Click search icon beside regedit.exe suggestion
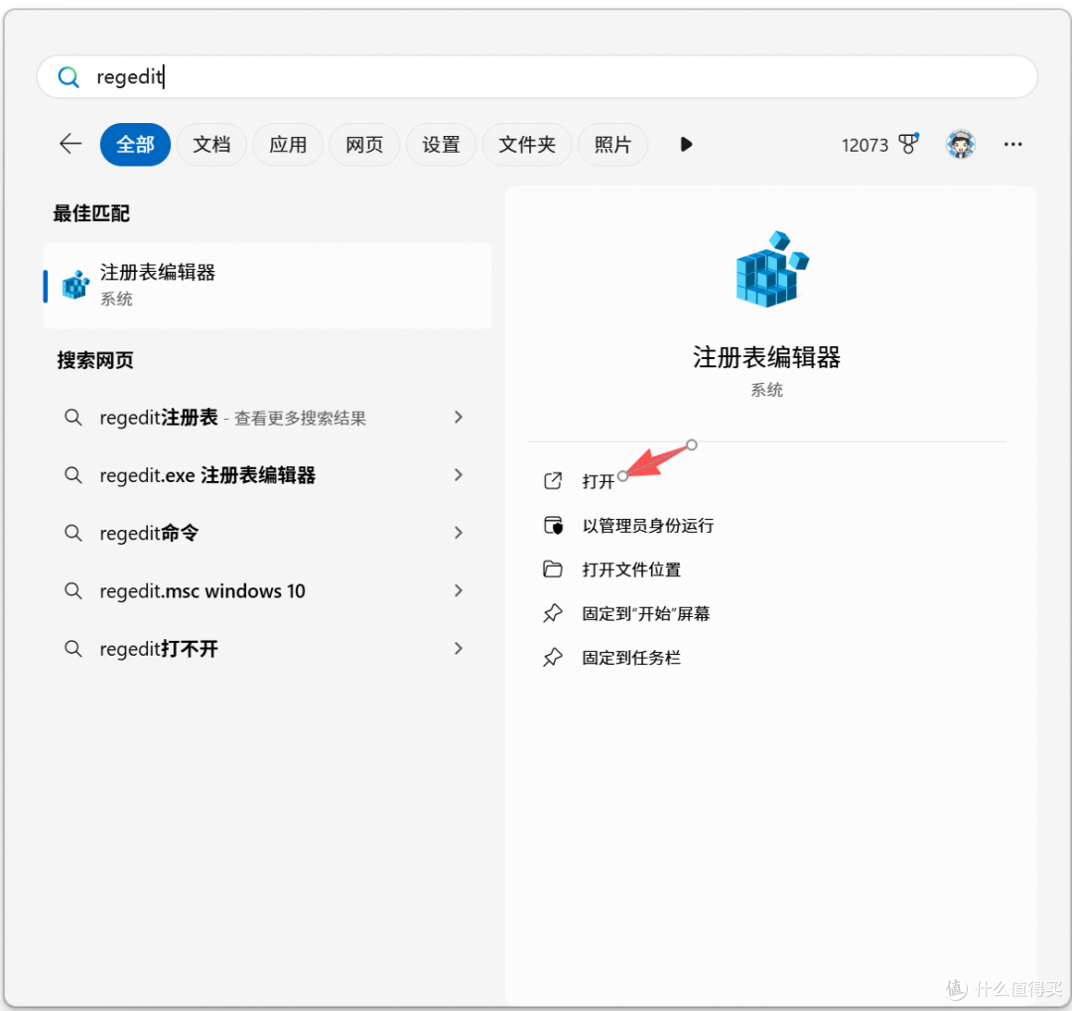Screen dimensions: 1072x1011 tap(73, 475)
